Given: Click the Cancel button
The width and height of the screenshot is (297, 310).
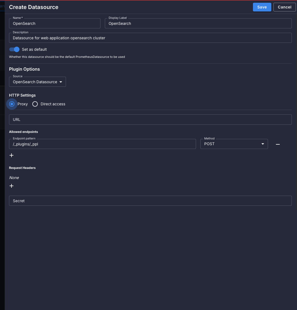Looking at the screenshot, I should click(284, 7).
